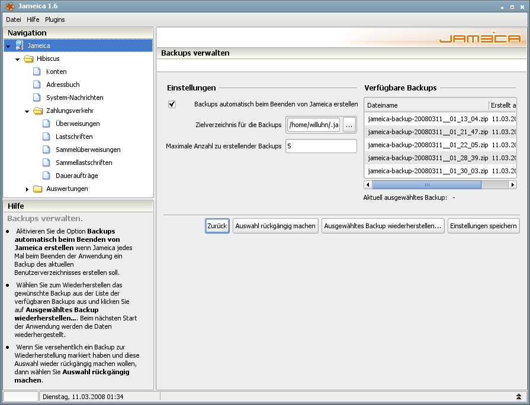Click the System-Nachrichten page icon

pyautogui.click(x=37, y=98)
